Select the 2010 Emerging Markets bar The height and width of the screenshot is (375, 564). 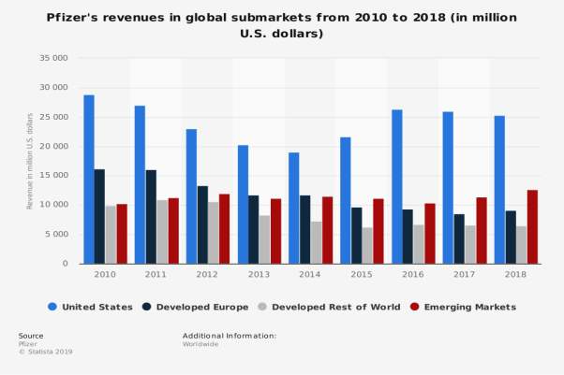pos(122,234)
